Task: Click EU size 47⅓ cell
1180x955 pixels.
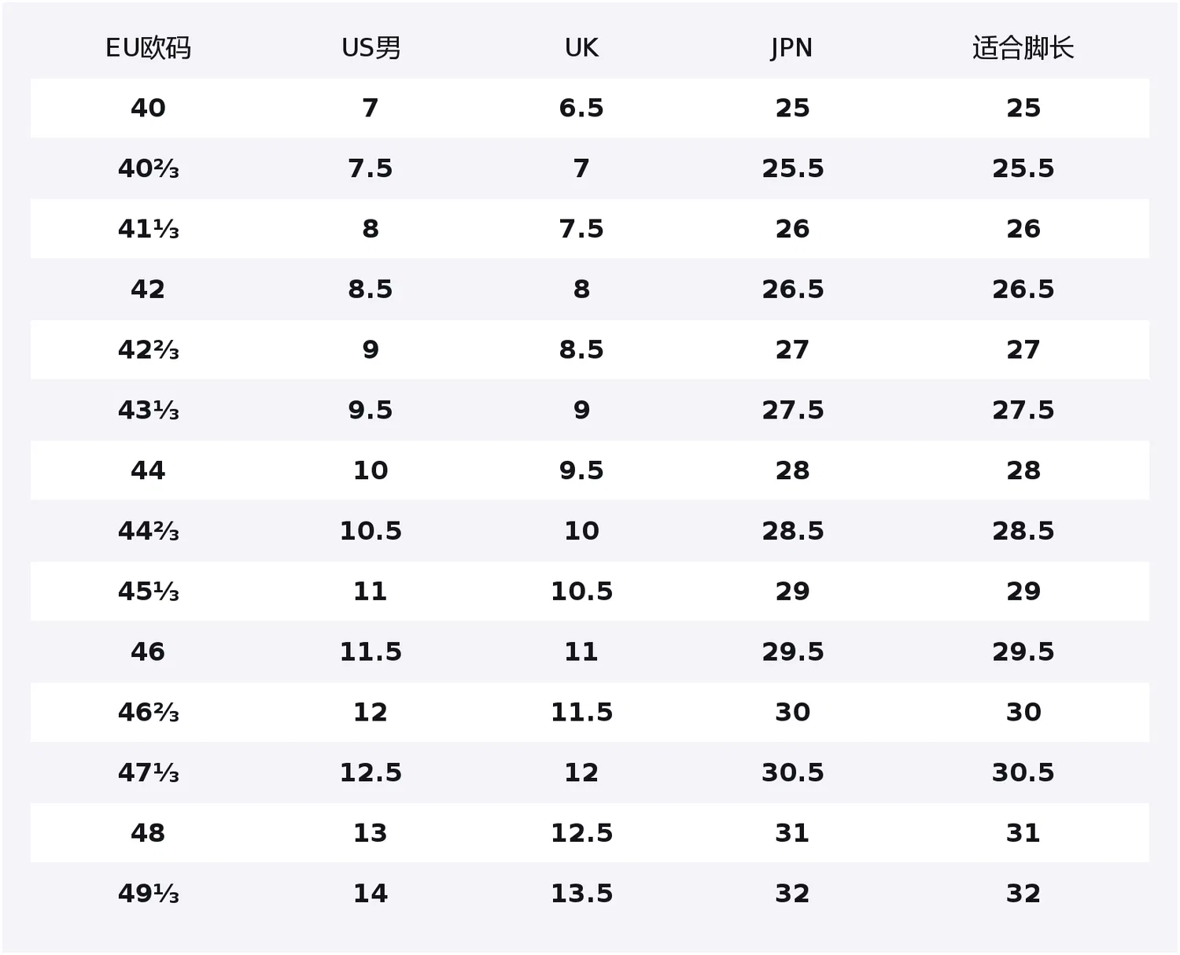Action: point(148,773)
